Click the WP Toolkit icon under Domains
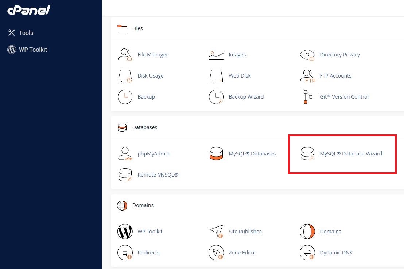The width and height of the screenshot is (404, 269). click(125, 232)
